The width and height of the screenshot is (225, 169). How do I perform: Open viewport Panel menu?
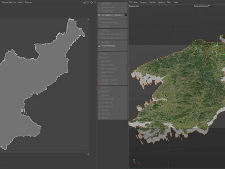pyautogui.click(x=176, y=2)
